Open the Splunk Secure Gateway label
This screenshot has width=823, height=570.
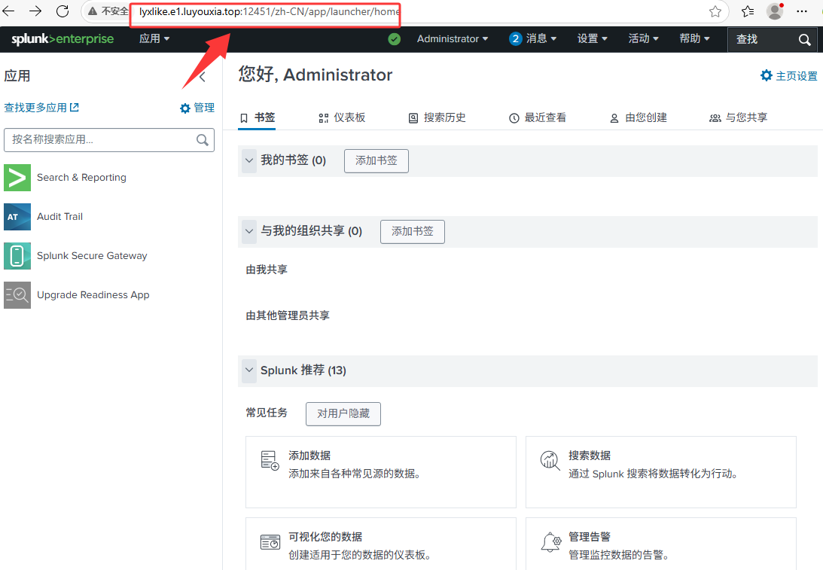[92, 255]
